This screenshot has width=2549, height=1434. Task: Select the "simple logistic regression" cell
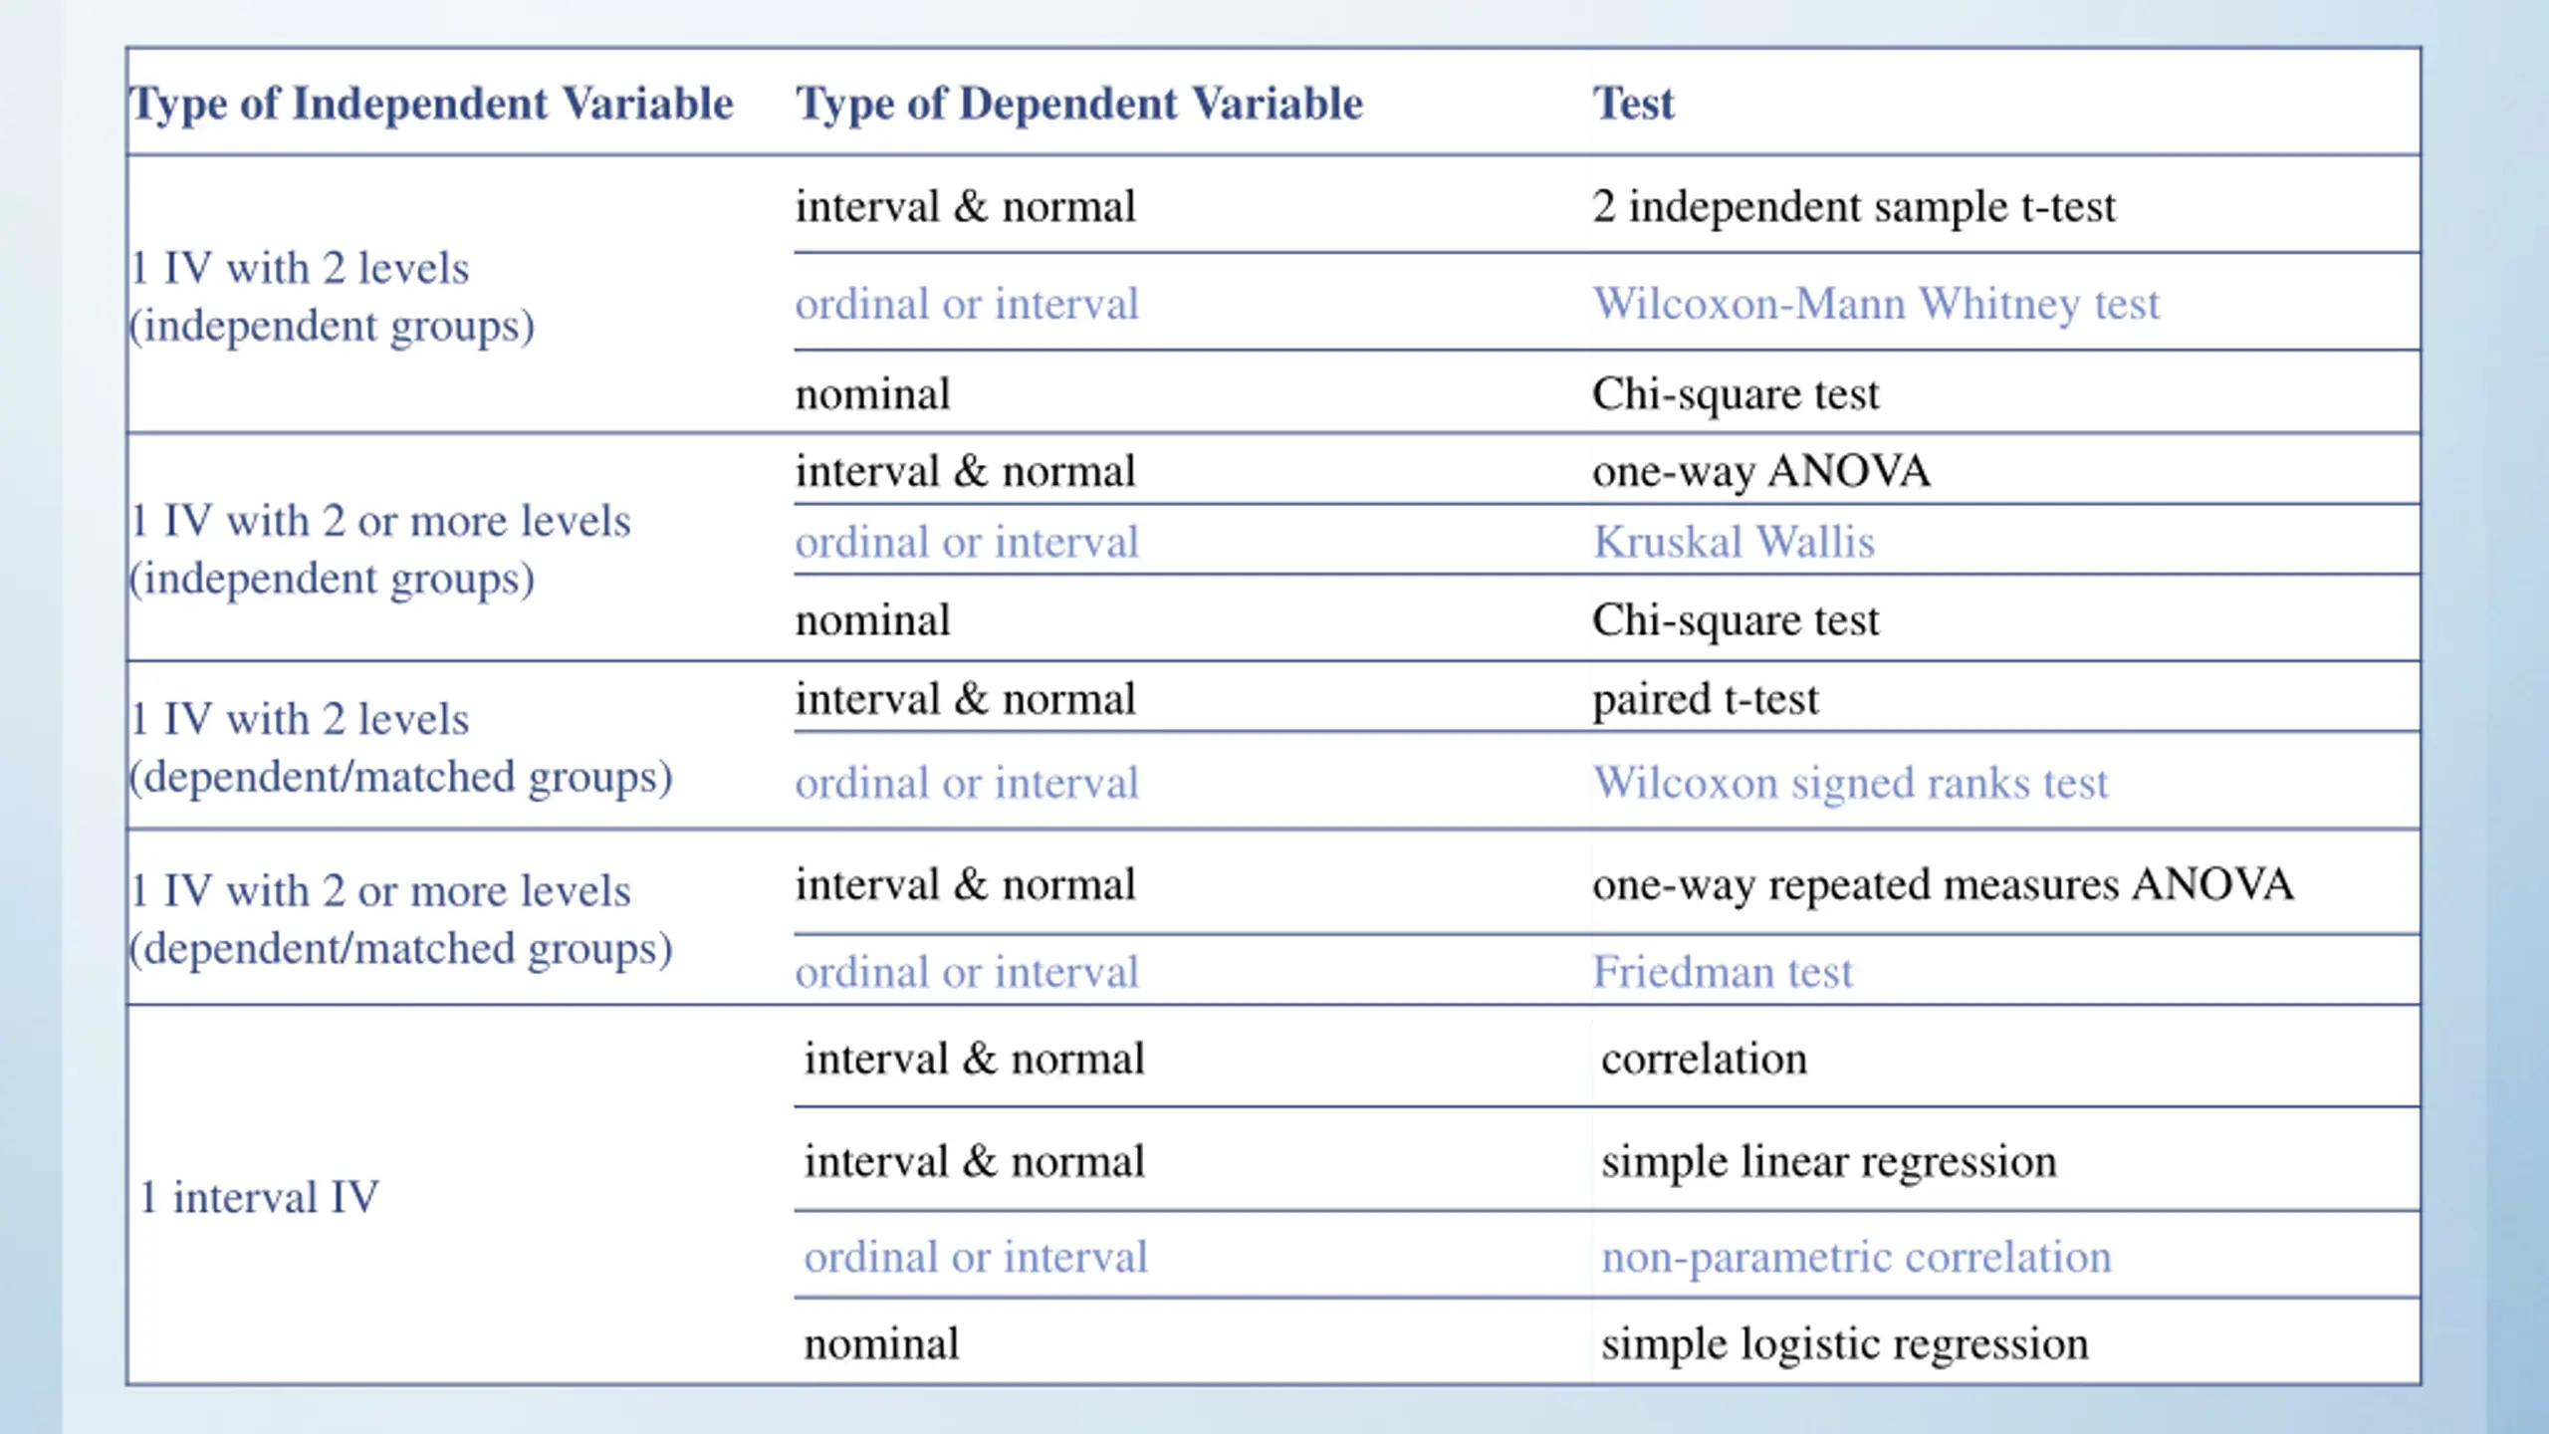click(x=1844, y=1344)
